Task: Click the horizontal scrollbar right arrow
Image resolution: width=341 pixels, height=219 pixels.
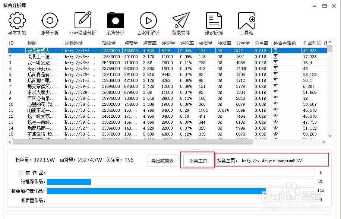Action: [x=324, y=142]
